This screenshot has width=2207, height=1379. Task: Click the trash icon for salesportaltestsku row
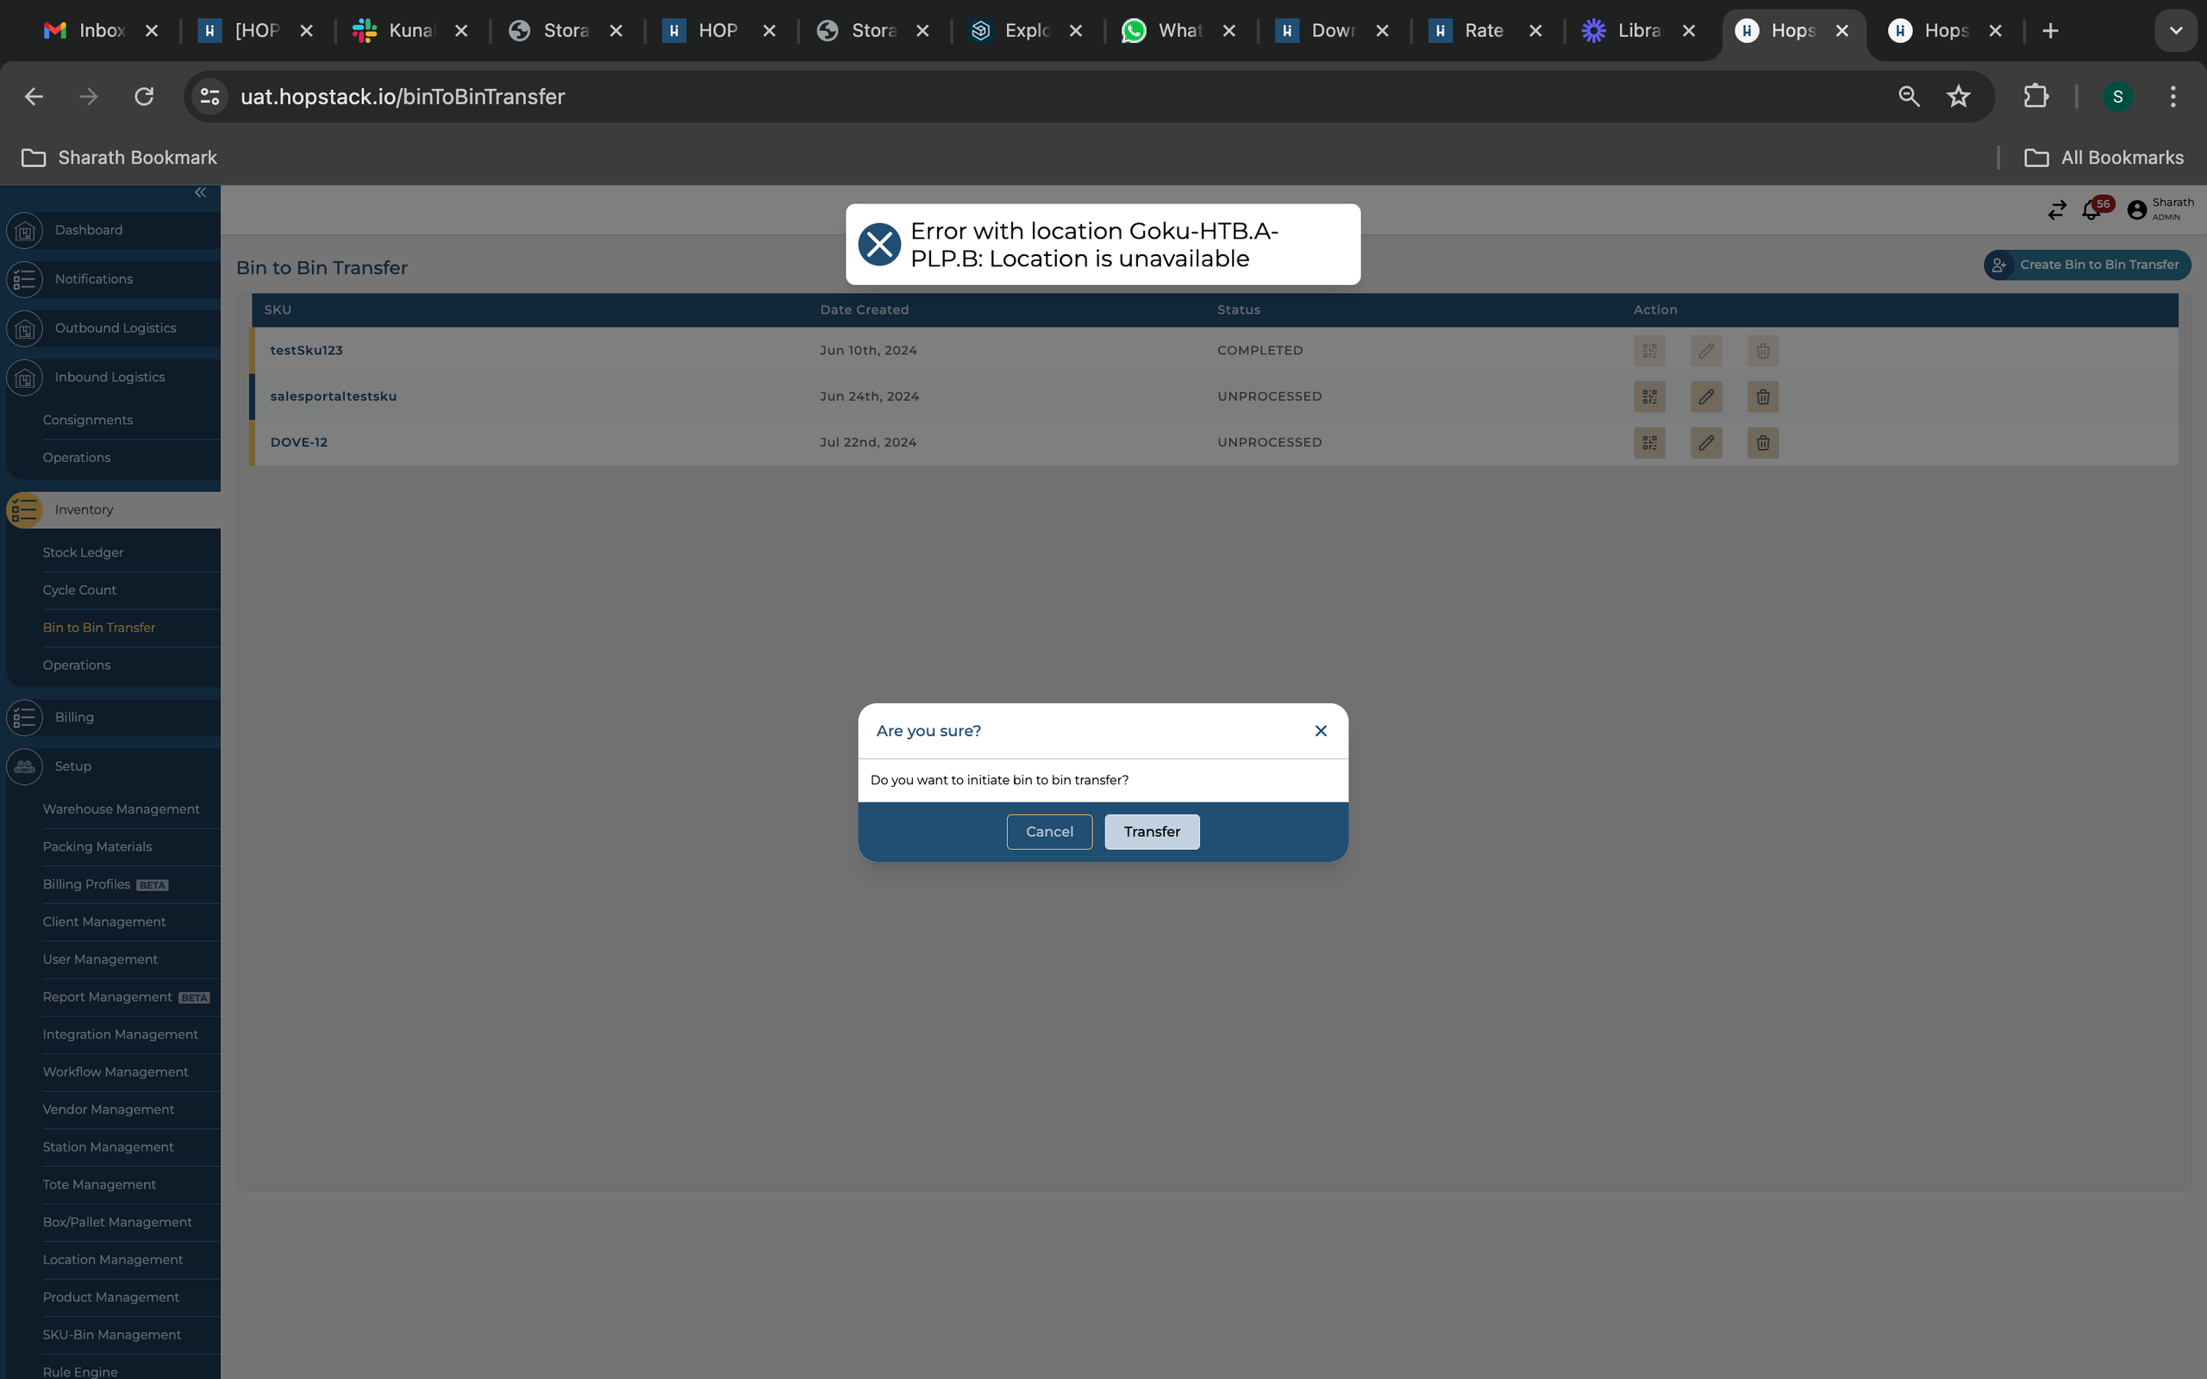(1762, 396)
